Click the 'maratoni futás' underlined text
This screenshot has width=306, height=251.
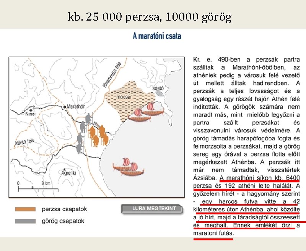point(213,233)
